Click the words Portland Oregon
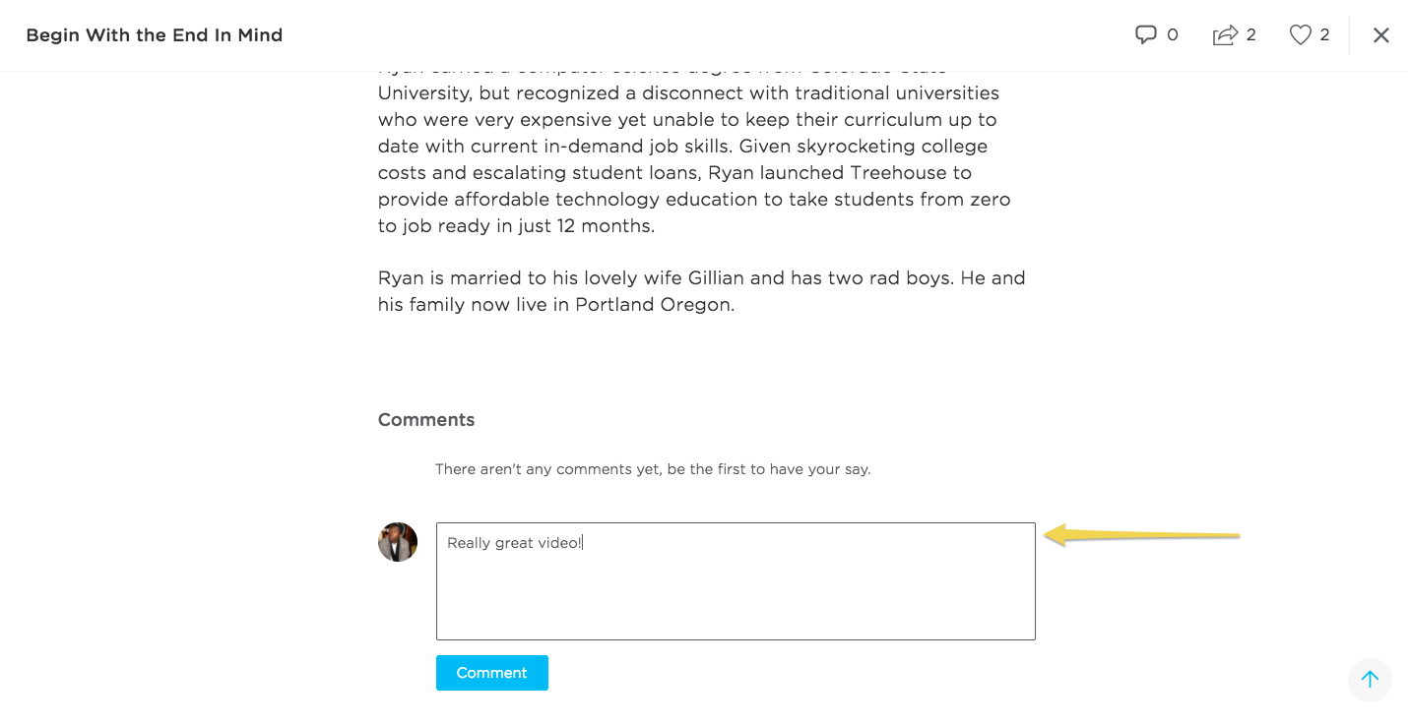Viewport: 1408px width, 725px height. tap(655, 305)
